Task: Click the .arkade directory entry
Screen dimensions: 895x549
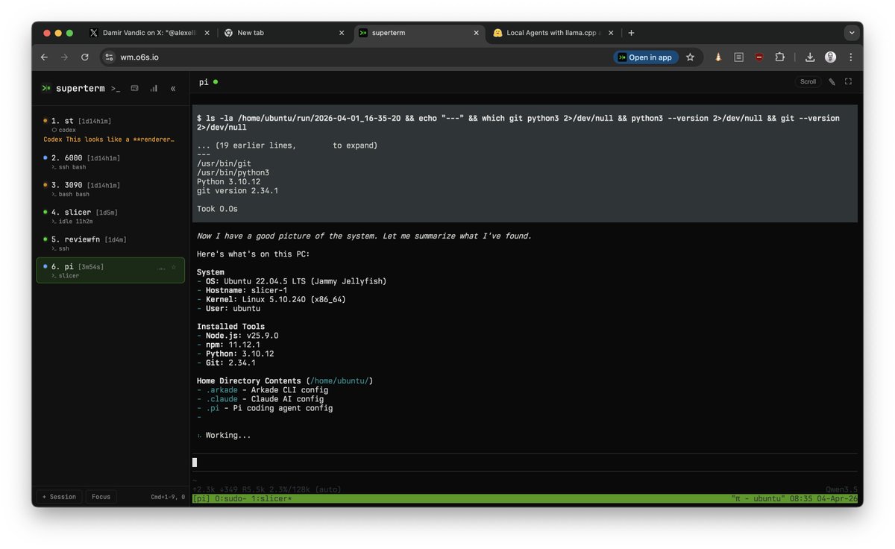Action: coord(222,390)
